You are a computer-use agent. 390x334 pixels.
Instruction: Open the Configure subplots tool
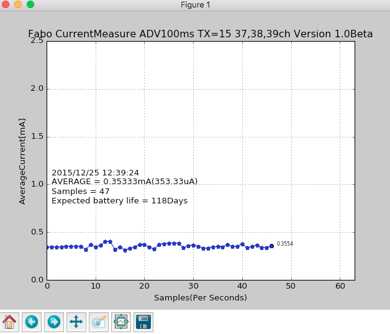[121, 322]
